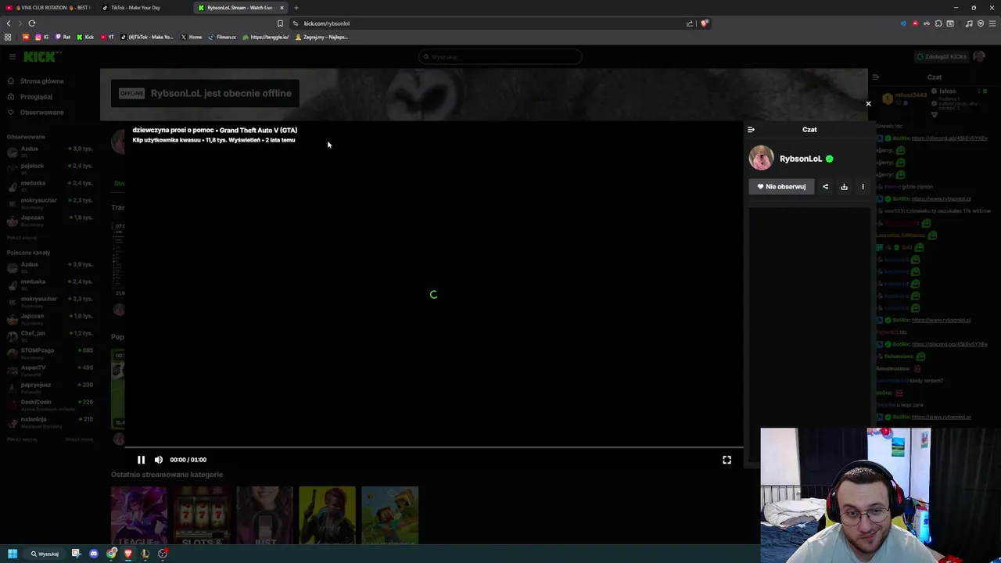
Task: Select the League of Legends category thumbnail
Action: pyautogui.click(x=139, y=515)
